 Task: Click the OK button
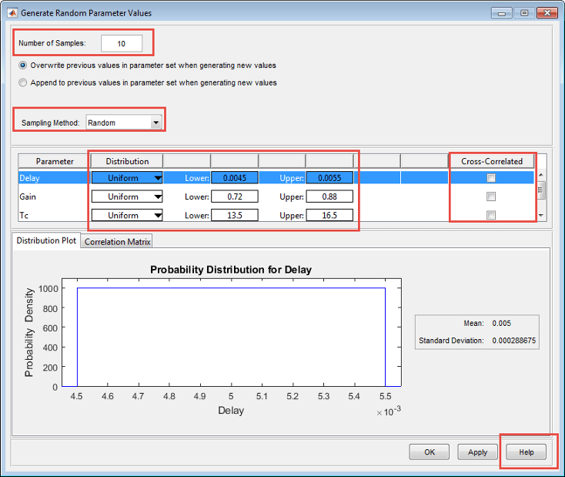point(430,452)
